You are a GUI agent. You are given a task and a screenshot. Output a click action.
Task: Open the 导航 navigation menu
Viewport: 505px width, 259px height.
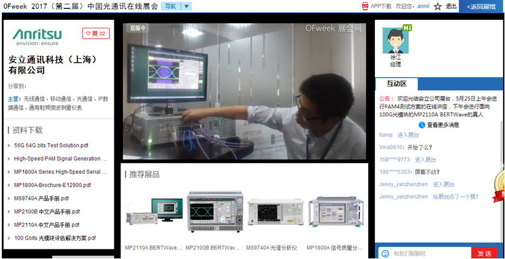(x=171, y=7)
